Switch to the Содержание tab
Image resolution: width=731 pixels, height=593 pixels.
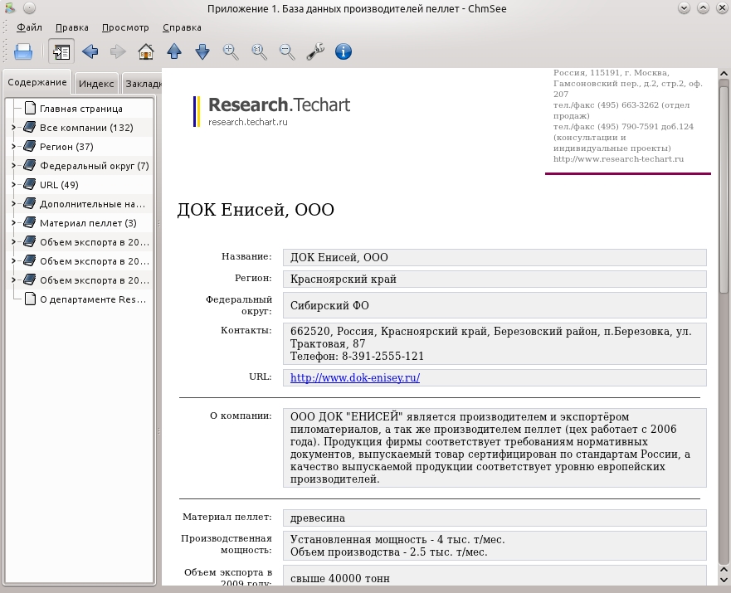click(x=37, y=82)
